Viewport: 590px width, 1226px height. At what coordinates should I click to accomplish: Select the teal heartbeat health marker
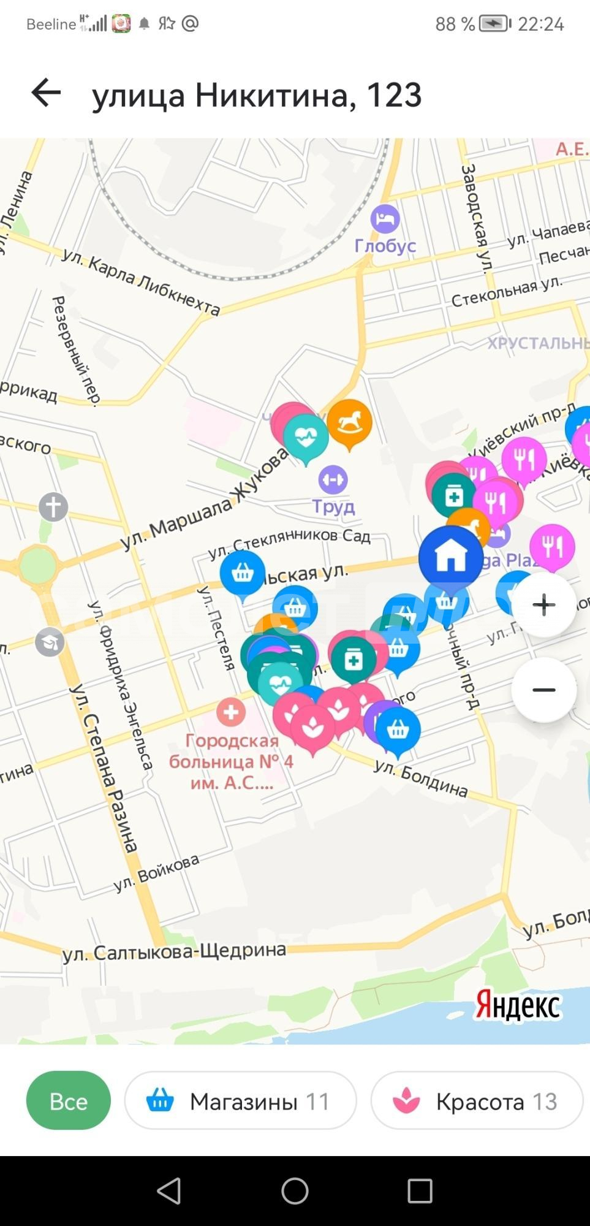(x=306, y=438)
